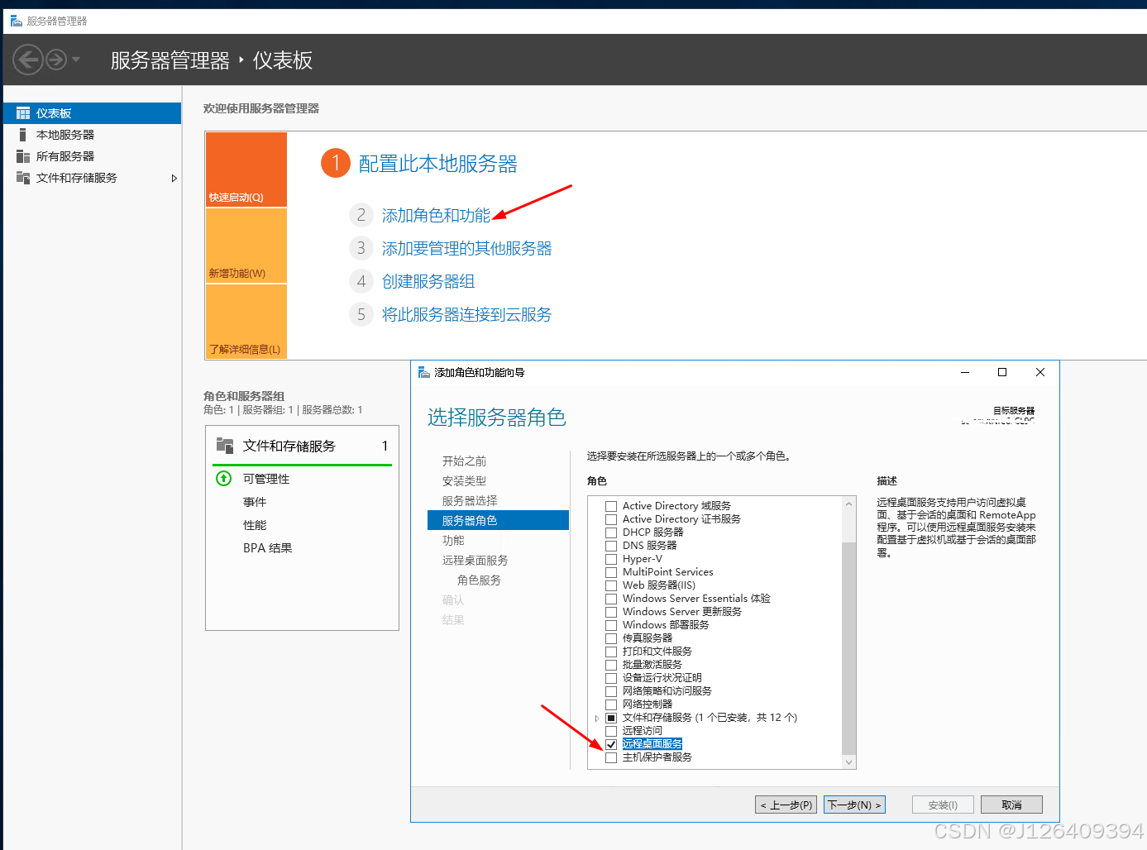Image resolution: width=1147 pixels, height=850 pixels.
Task: Click roles list scroll up arrow
Action: click(848, 504)
